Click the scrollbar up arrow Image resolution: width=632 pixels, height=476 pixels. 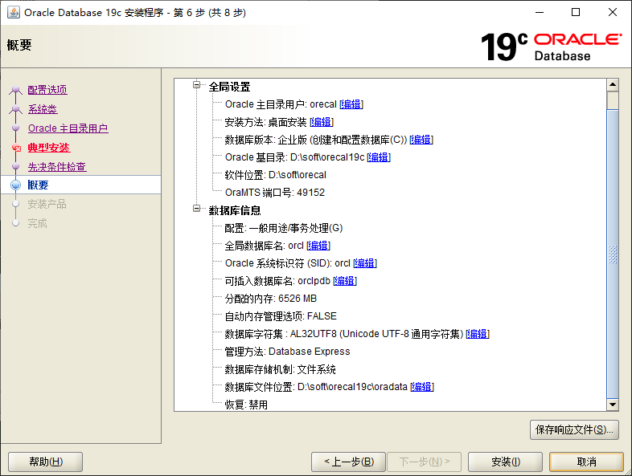click(613, 84)
